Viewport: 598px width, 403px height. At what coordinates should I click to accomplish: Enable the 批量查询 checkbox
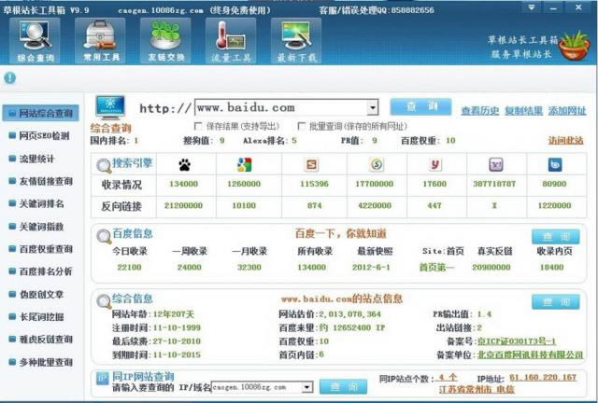click(301, 126)
